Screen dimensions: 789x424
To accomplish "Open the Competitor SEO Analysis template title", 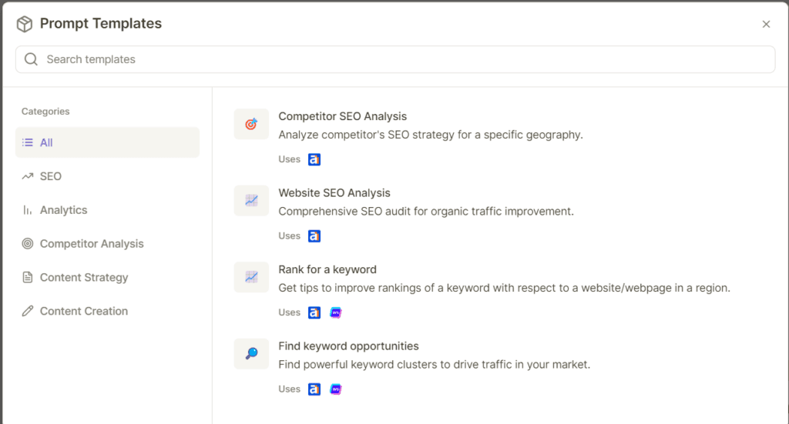I will click(x=342, y=116).
